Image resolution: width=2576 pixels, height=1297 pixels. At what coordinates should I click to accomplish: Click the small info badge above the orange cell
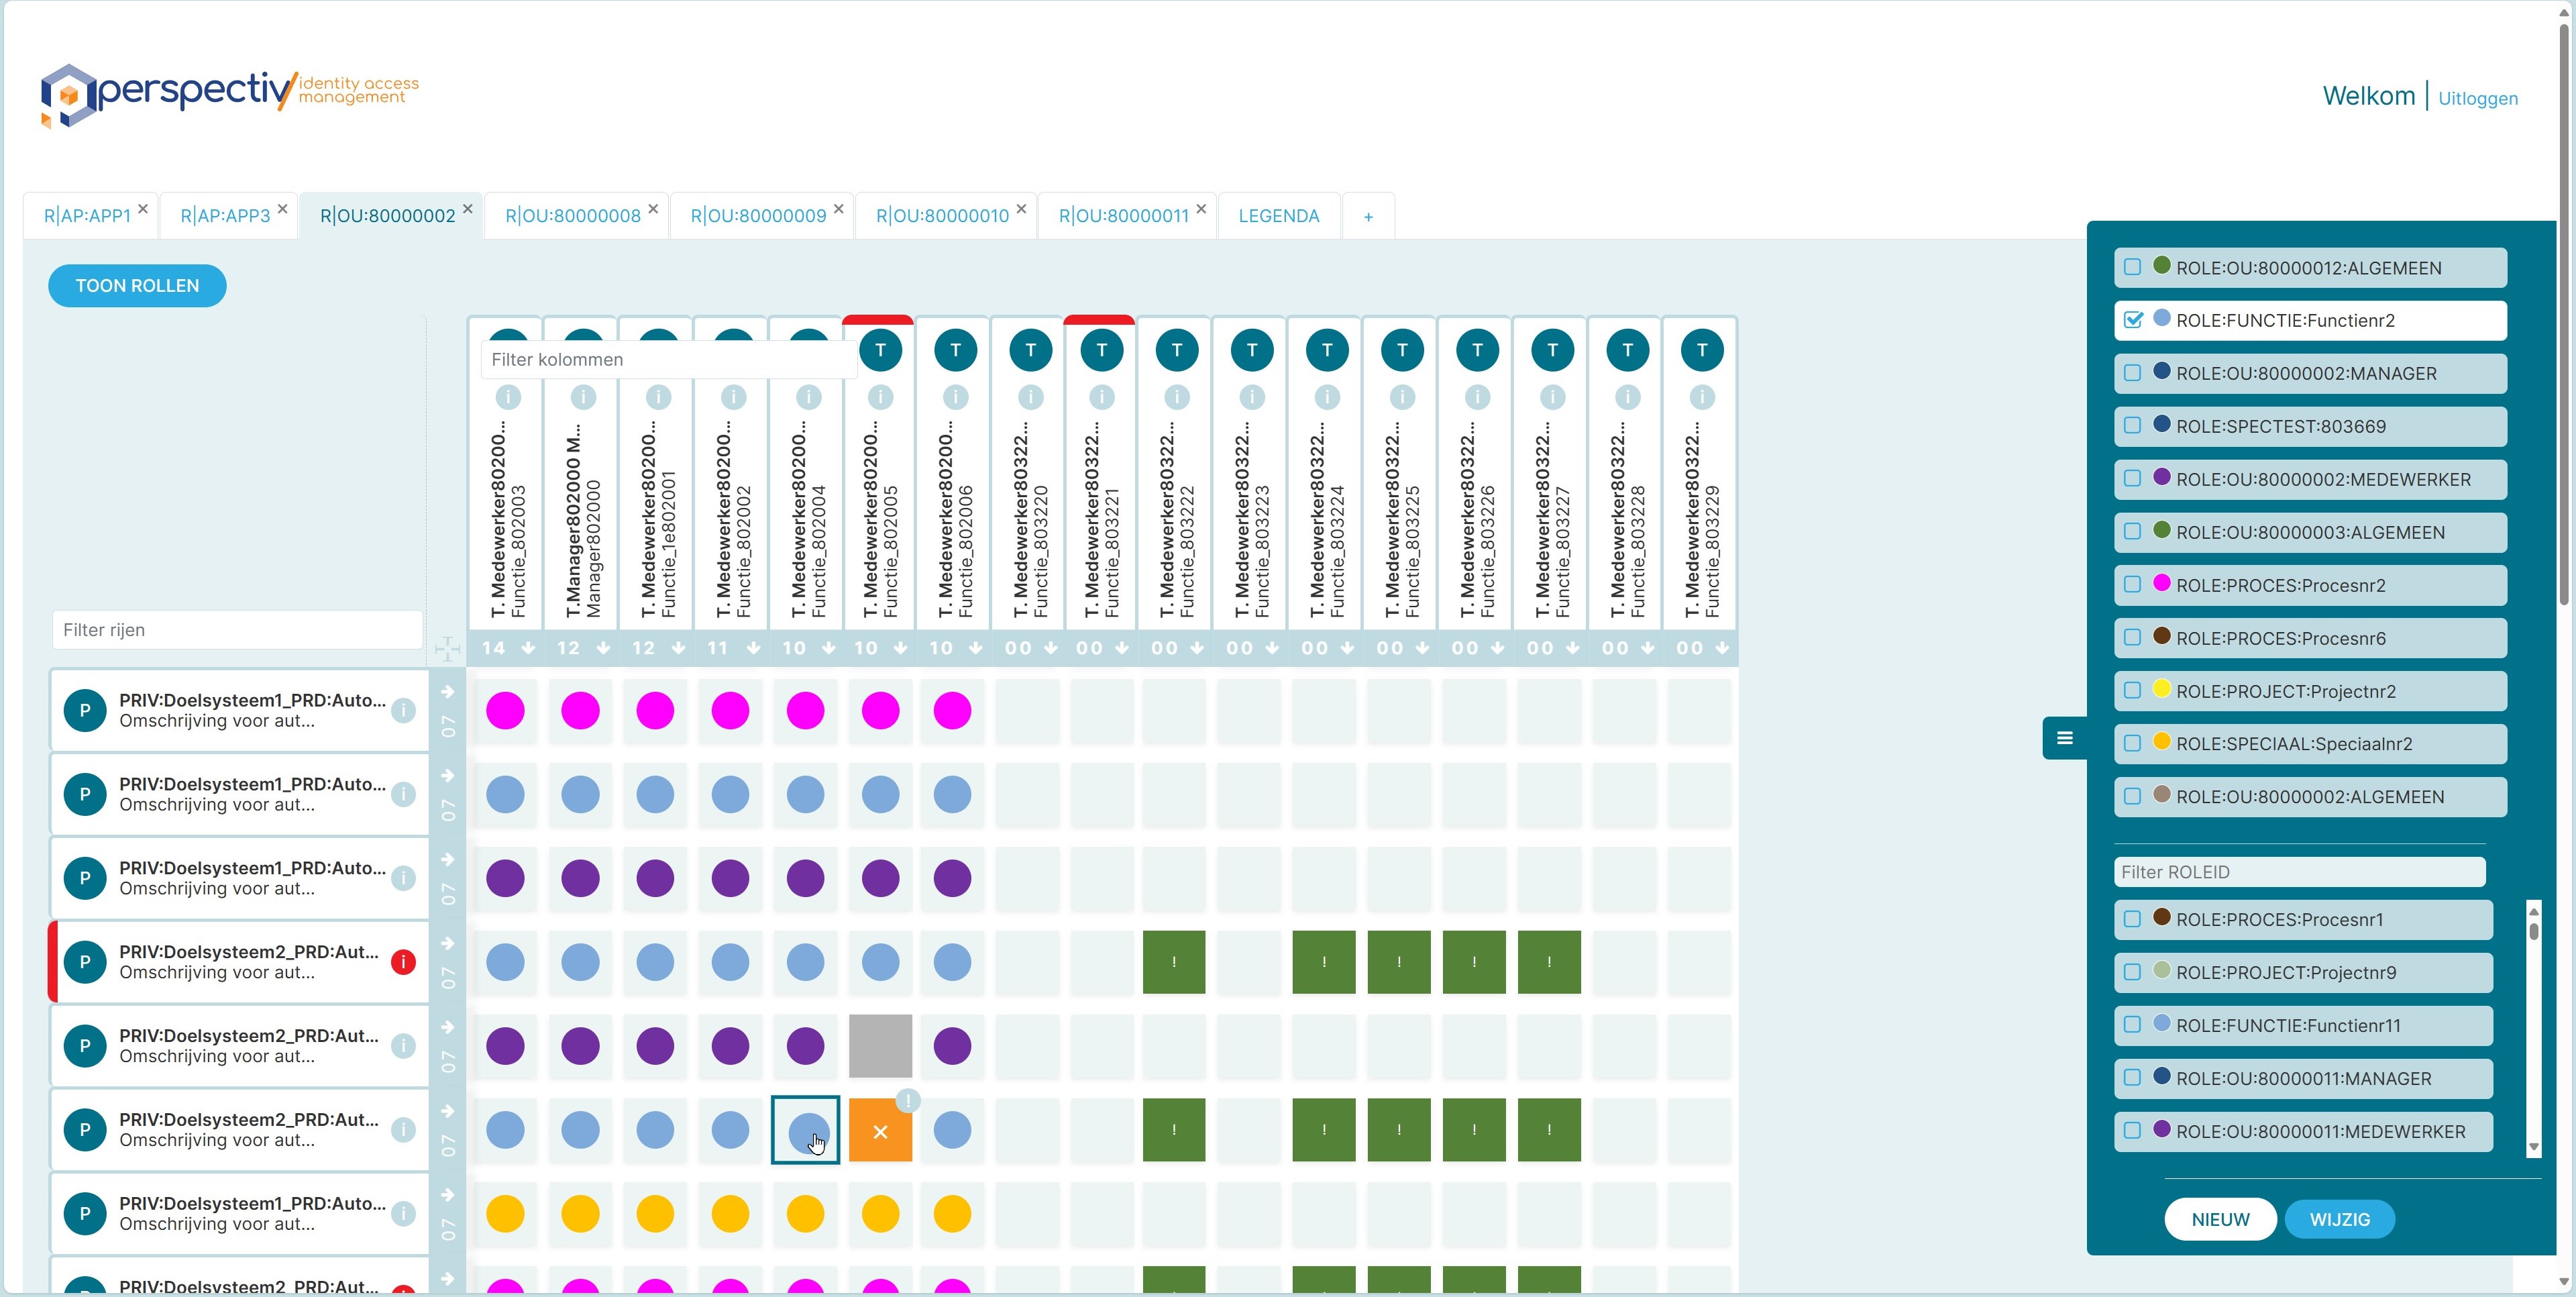point(907,1100)
